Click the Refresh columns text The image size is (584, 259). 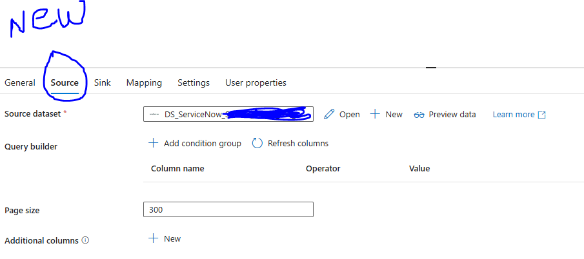[x=298, y=144]
